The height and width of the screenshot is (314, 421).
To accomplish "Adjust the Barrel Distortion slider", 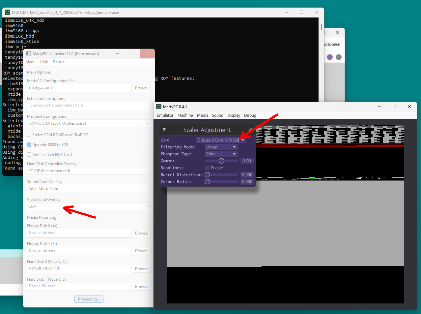I will click(x=221, y=175).
